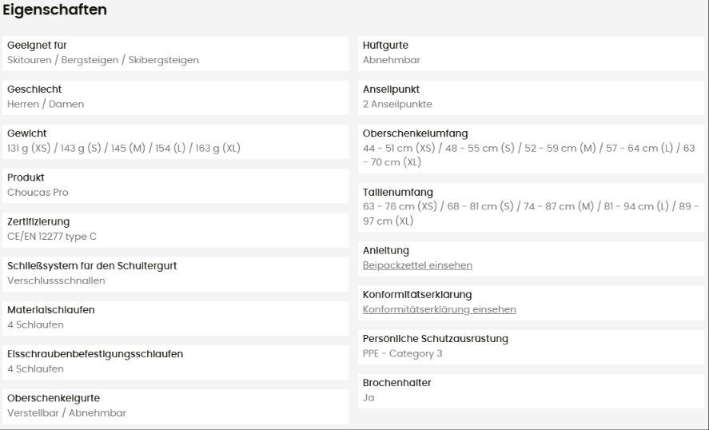Click the Produkt value Choucas Pro
709x430 pixels.
click(38, 192)
